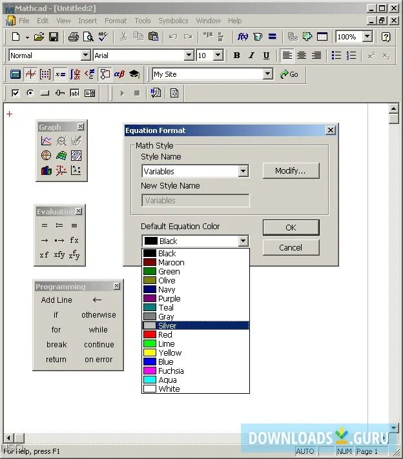Open the Symbolic keyword graduation-cap icon
Viewport: 403px width, 459px height.
pos(134,74)
